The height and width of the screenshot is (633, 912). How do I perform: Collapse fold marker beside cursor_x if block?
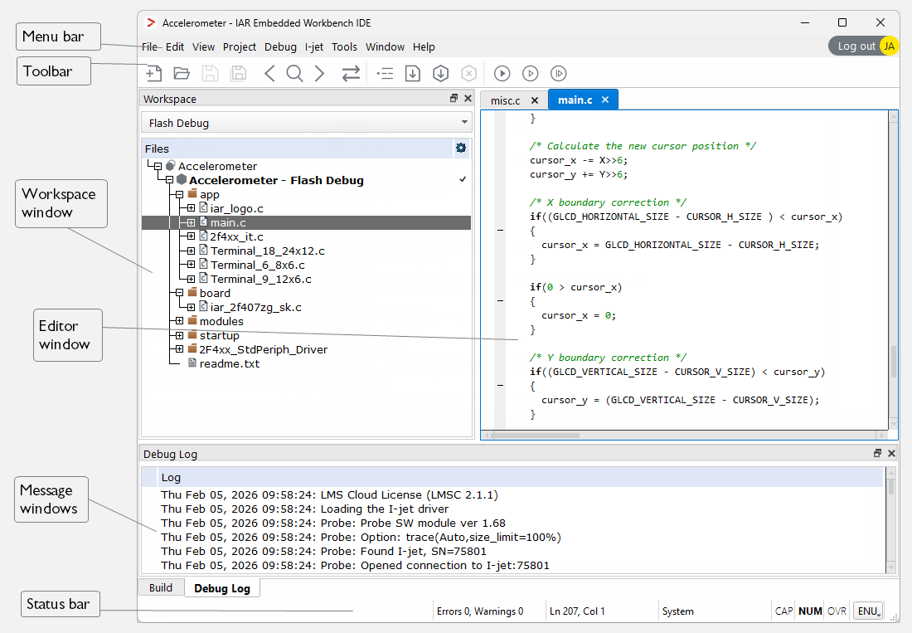(x=500, y=231)
